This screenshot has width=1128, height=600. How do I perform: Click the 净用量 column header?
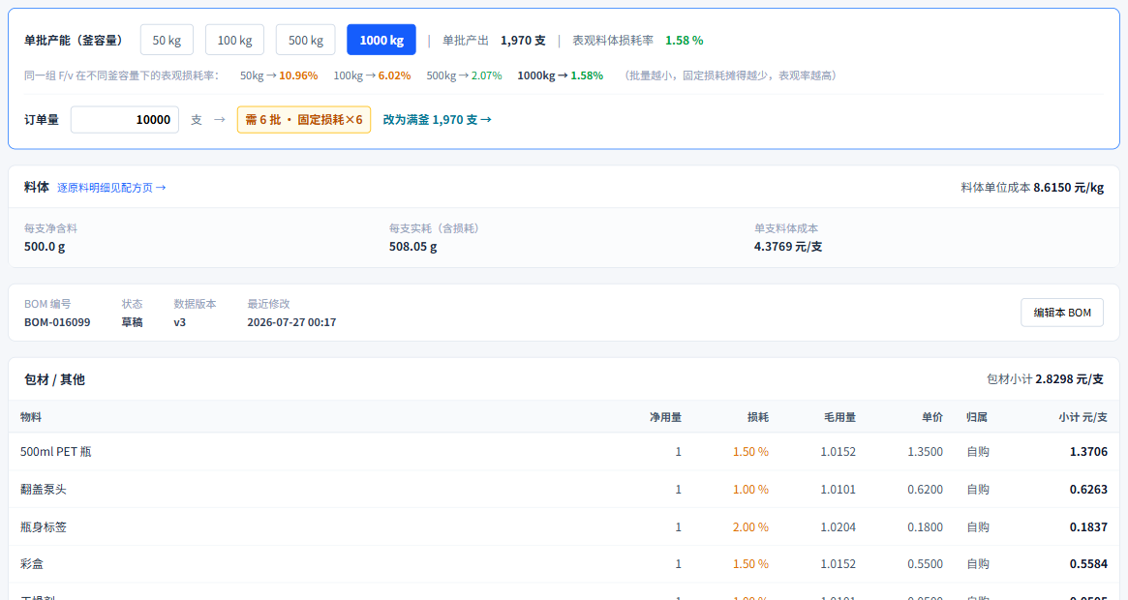(x=665, y=417)
